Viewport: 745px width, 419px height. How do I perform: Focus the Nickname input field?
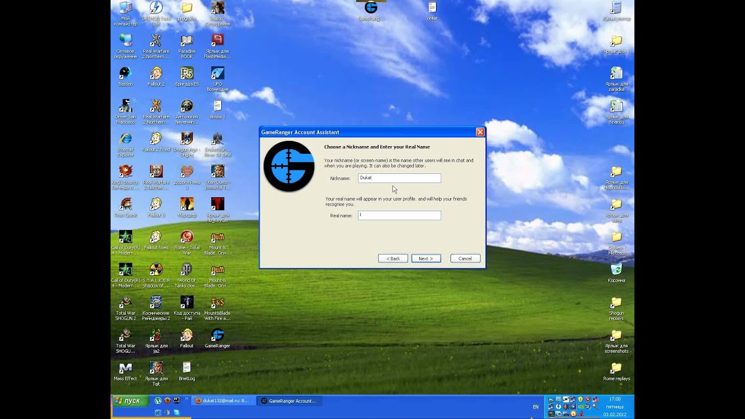point(399,178)
